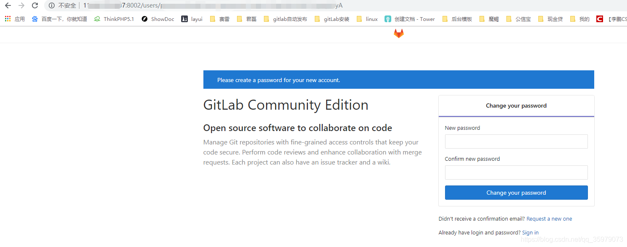Open the 赛雷 bookmark folder
627x247 pixels.
tap(219, 19)
